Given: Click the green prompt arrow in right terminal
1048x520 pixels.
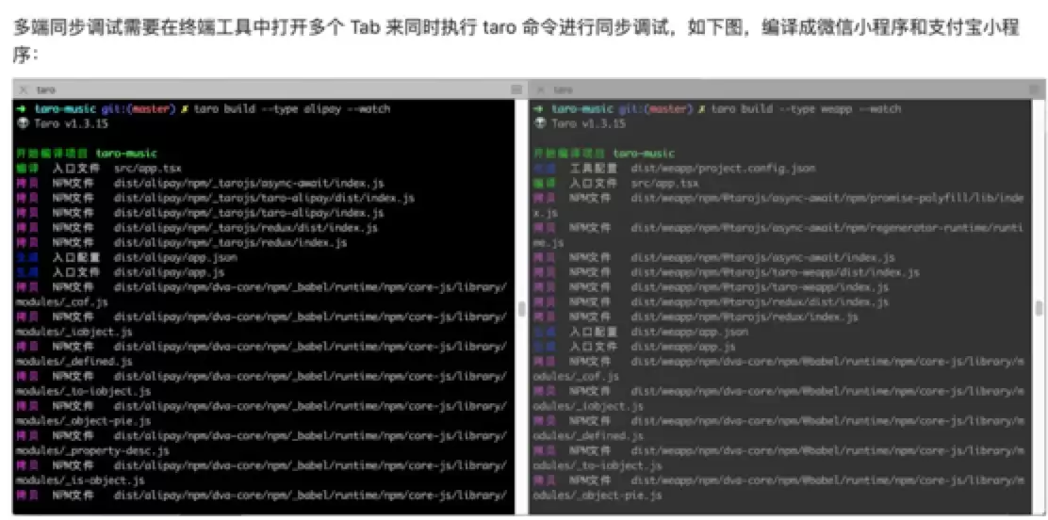Looking at the screenshot, I should click(539, 109).
